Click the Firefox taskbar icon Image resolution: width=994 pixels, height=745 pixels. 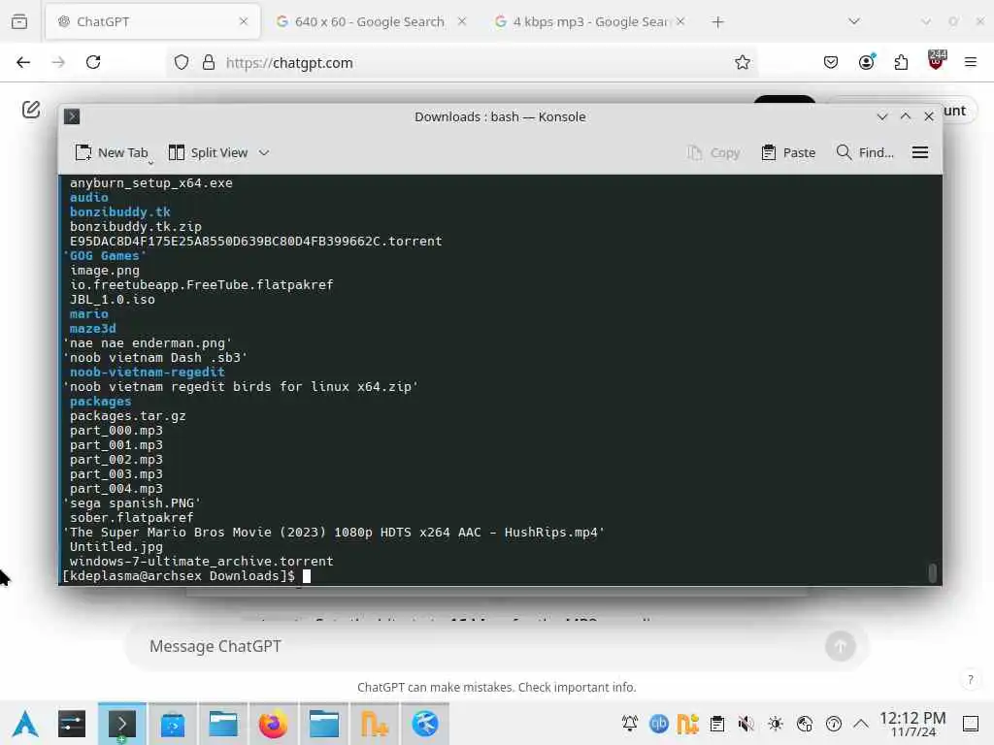(x=273, y=724)
